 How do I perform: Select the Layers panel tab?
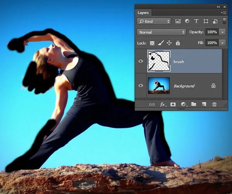click(x=143, y=13)
